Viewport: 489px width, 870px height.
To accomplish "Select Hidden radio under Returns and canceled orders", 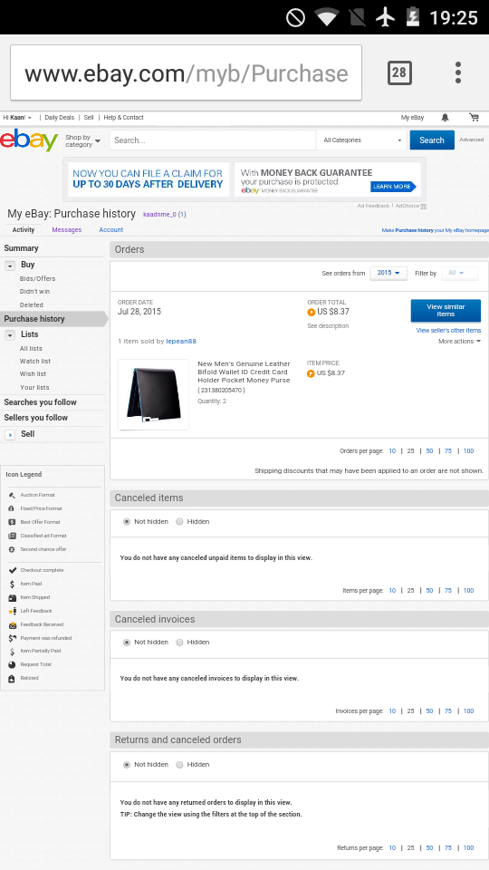I will pyautogui.click(x=179, y=765).
